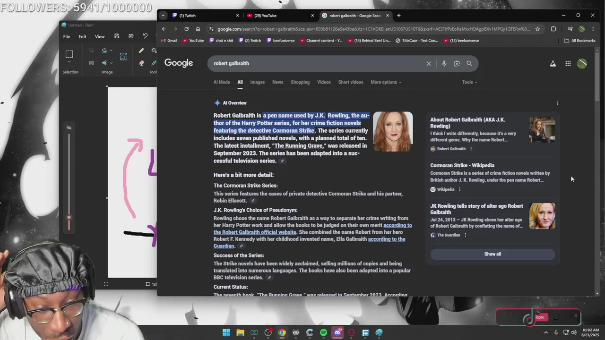Open the Chrome tab search dropdown
Image resolution: width=605 pixels, height=340 pixels.
pos(163,16)
